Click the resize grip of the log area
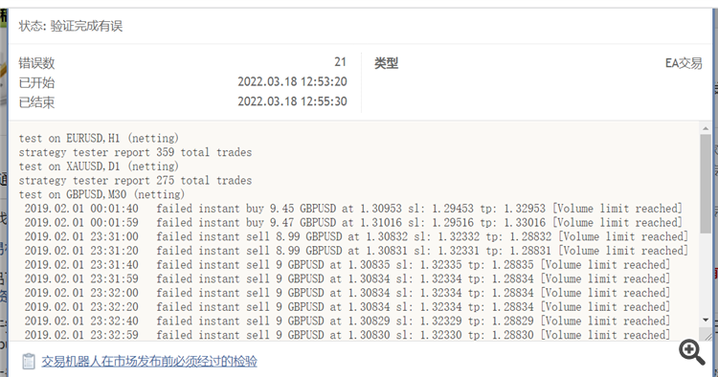Viewport: 718px width, 377px height. click(707, 335)
